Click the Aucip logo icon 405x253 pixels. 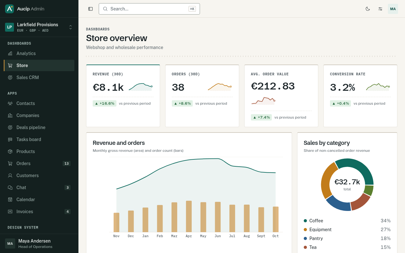tap(9, 9)
